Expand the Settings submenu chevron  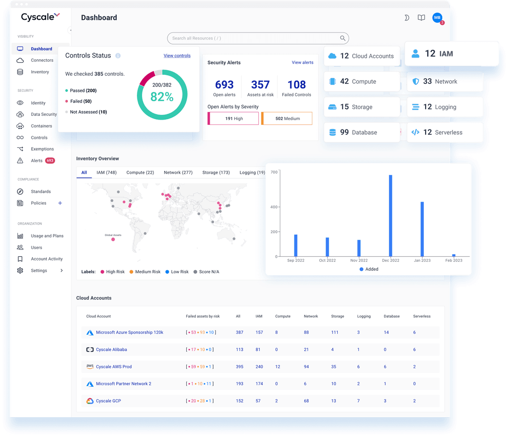[x=62, y=270]
